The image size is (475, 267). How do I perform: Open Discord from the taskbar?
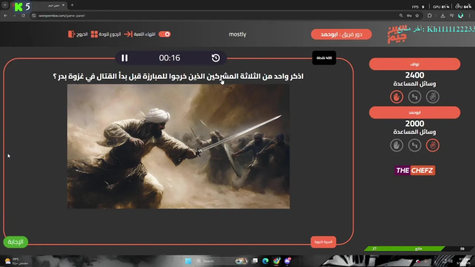coord(287,261)
